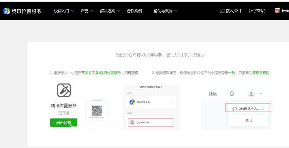
Task: Click the 社区 tab
Action: point(213,94)
